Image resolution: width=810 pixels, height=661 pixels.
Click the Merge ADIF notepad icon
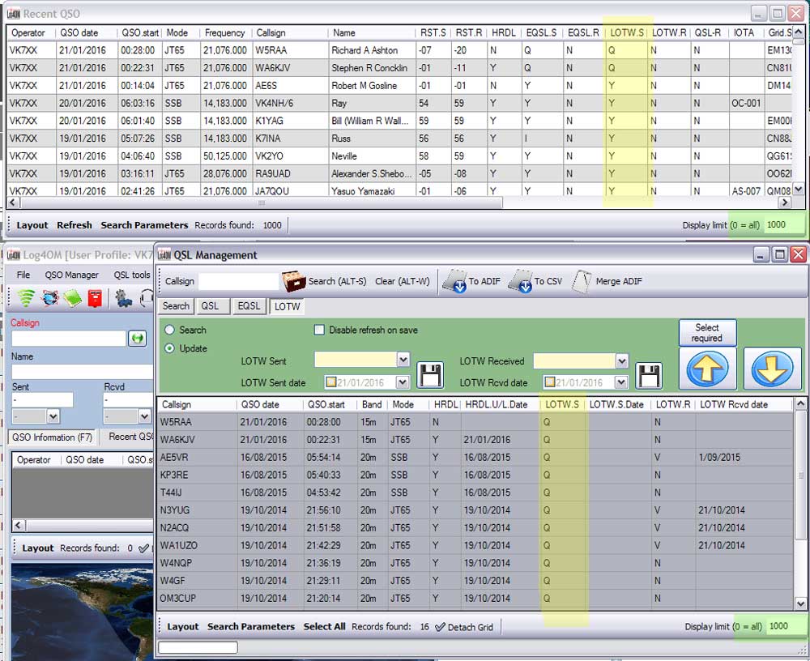582,282
